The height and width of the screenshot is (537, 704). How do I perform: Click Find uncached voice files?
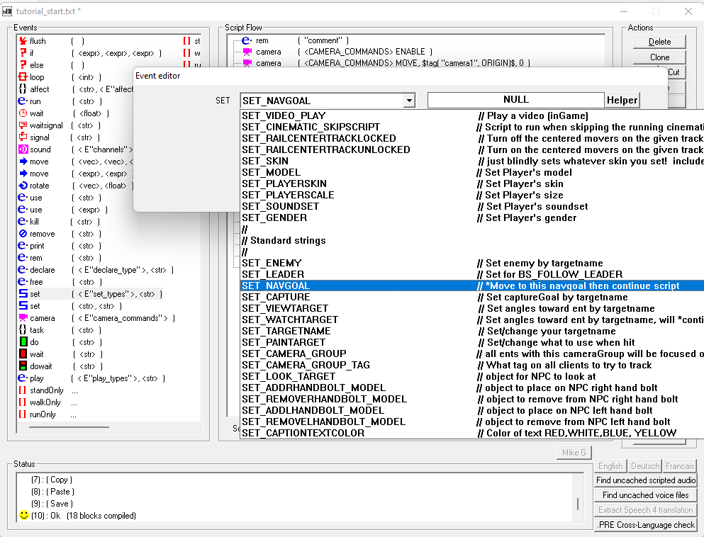646,495
